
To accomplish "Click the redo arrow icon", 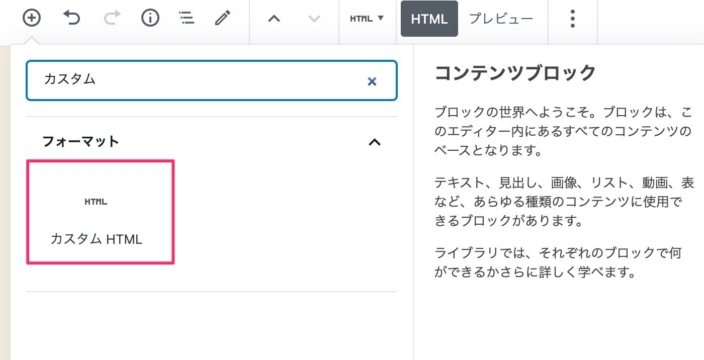I will point(112,19).
